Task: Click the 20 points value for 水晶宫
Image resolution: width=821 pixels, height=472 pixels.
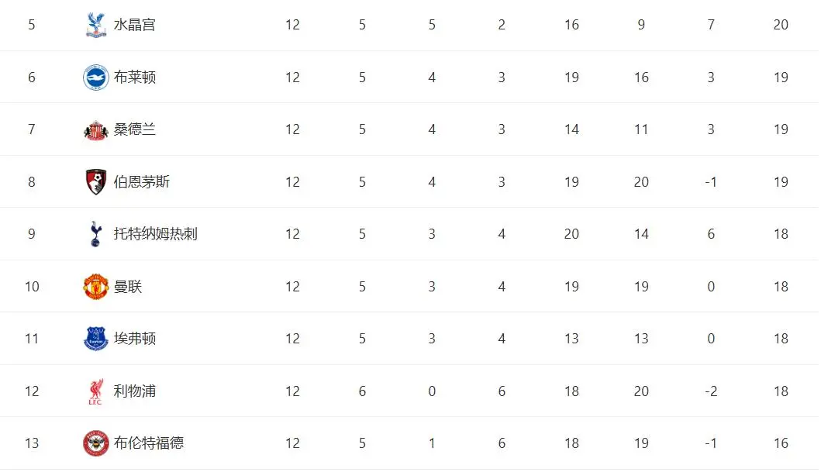Action: [x=781, y=25]
